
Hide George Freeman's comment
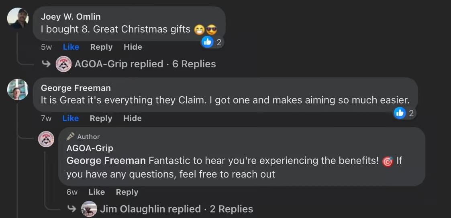pyautogui.click(x=132, y=118)
